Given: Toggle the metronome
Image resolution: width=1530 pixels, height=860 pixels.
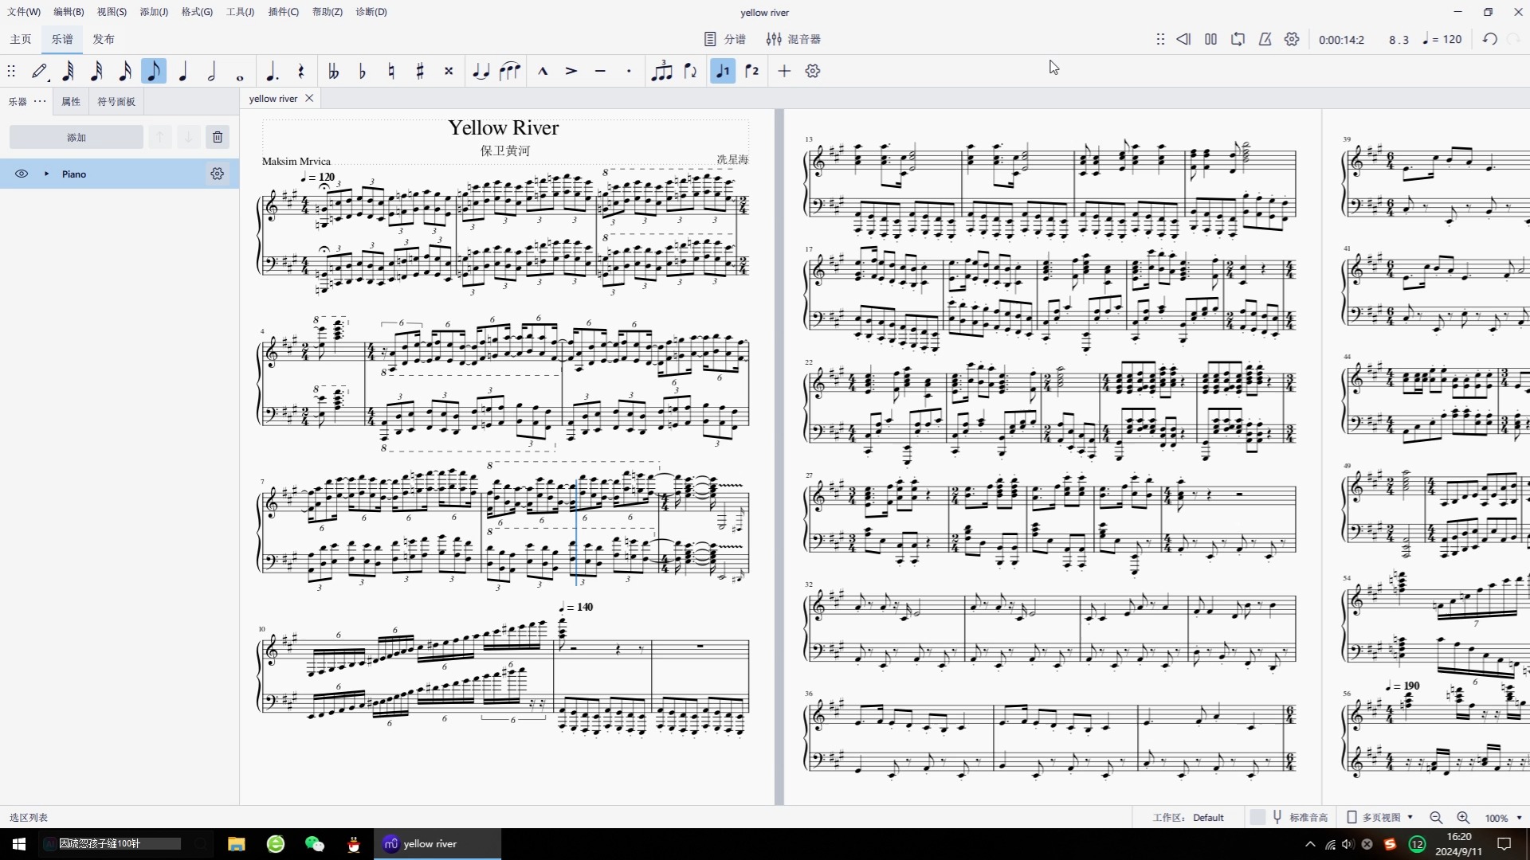Looking at the screenshot, I should point(1265,39).
